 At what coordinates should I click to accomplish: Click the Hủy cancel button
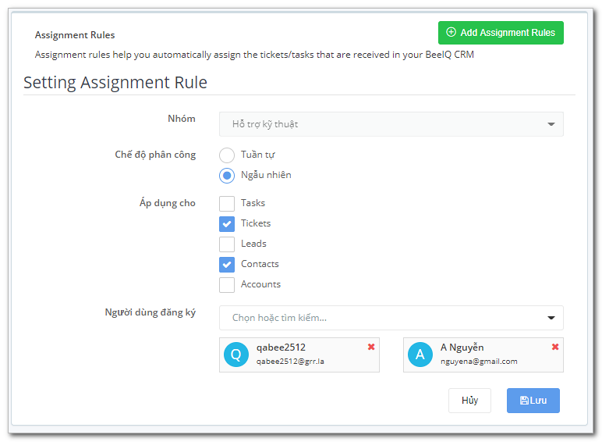click(469, 401)
